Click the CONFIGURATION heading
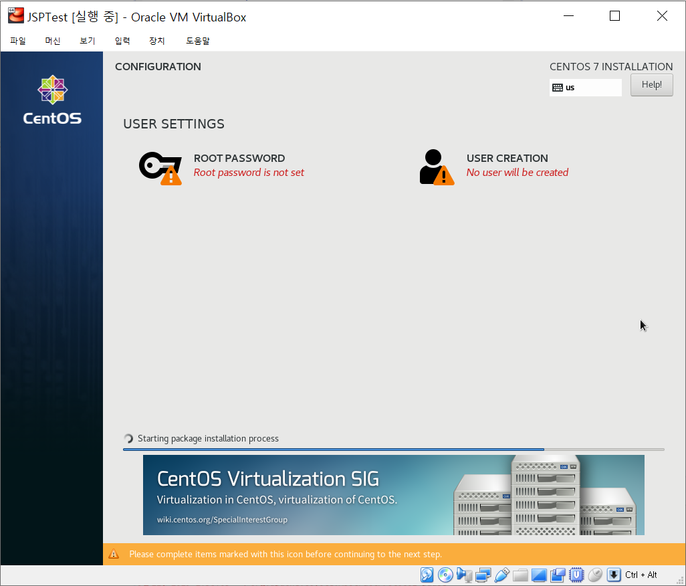Viewport: 686px width, 586px height. [158, 66]
